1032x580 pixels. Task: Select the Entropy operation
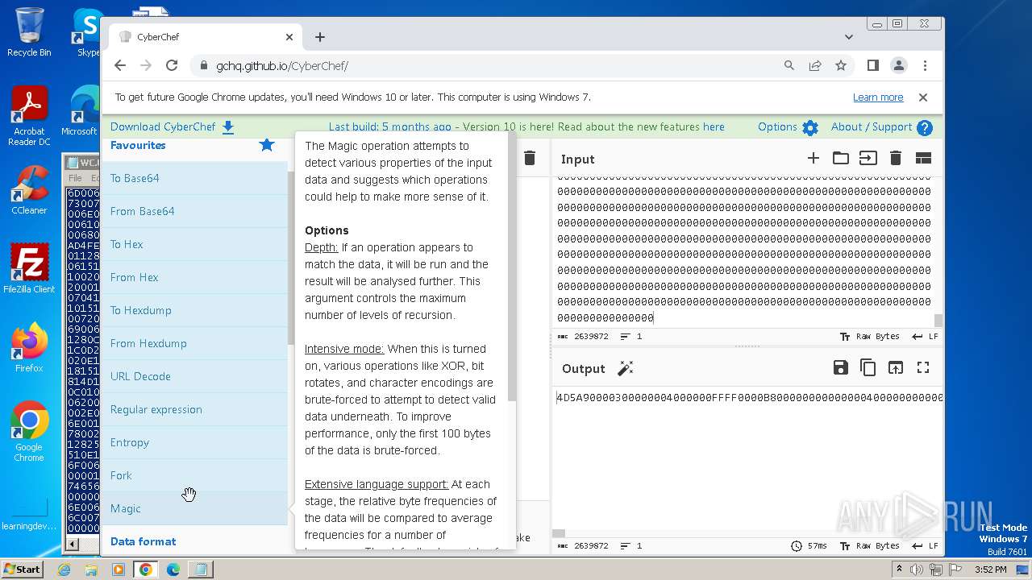(x=194, y=442)
